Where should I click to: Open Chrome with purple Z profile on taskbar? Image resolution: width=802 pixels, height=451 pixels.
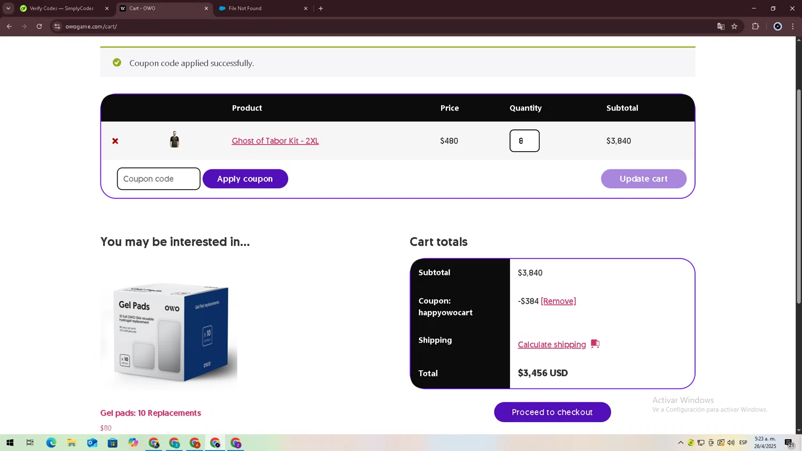(x=236, y=443)
